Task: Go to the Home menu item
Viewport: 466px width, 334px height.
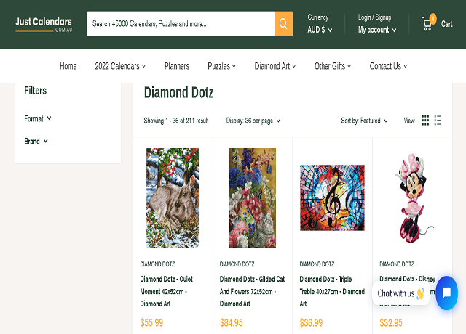Action: coord(68,66)
